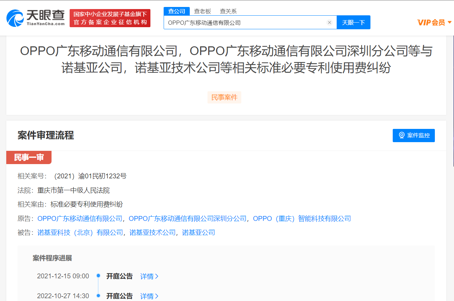The width and height of the screenshot is (454, 301).
Task: Switch to the 查关系 tab
Action: coord(228,11)
